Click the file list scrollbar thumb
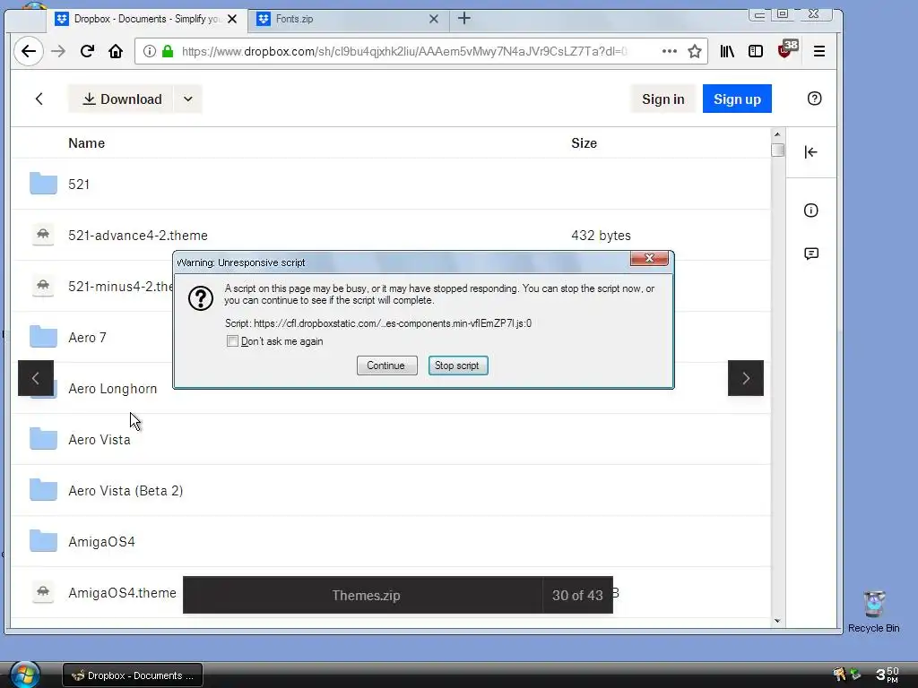Image resolution: width=918 pixels, height=688 pixels. point(777,150)
